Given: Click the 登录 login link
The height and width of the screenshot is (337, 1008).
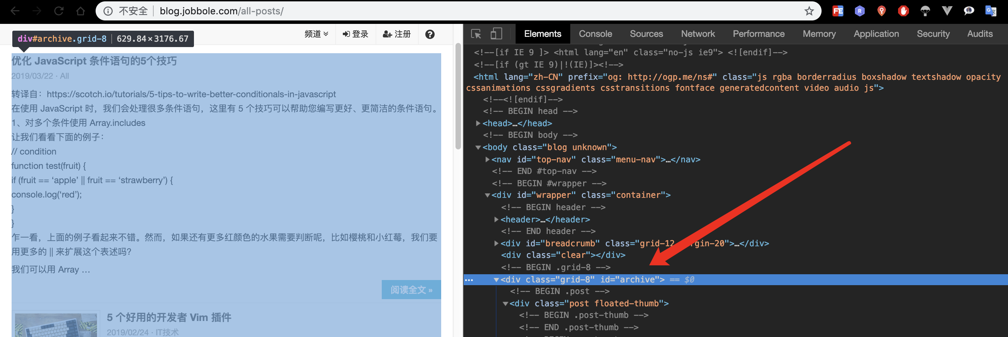Looking at the screenshot, I should click(355, 34).
